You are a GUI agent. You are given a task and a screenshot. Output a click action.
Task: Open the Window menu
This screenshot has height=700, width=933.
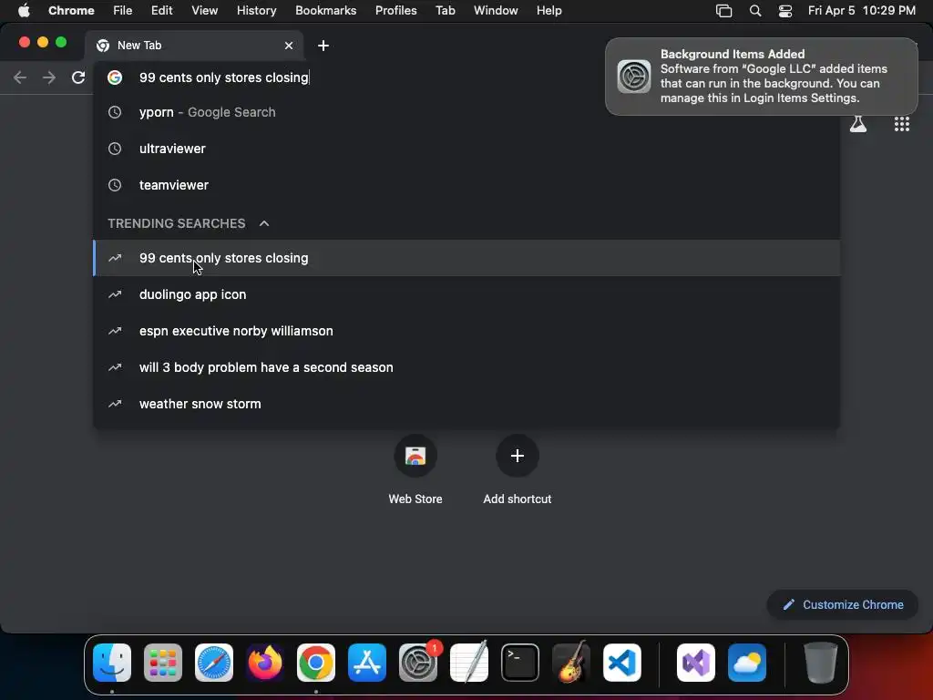pyautogui.click(x=496, y=11)
